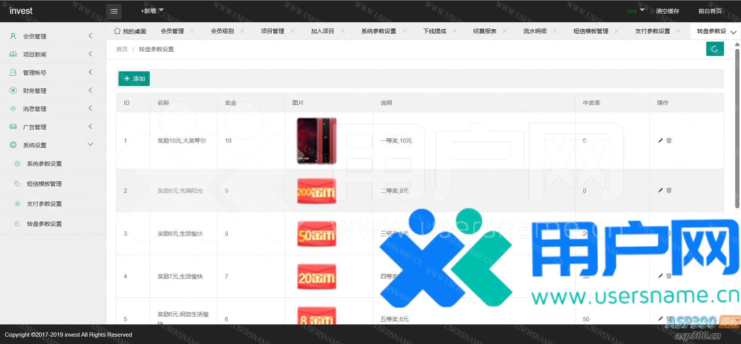
Task: Click home icon on 我的桌面 tab
Action: [x=117, y=31]
